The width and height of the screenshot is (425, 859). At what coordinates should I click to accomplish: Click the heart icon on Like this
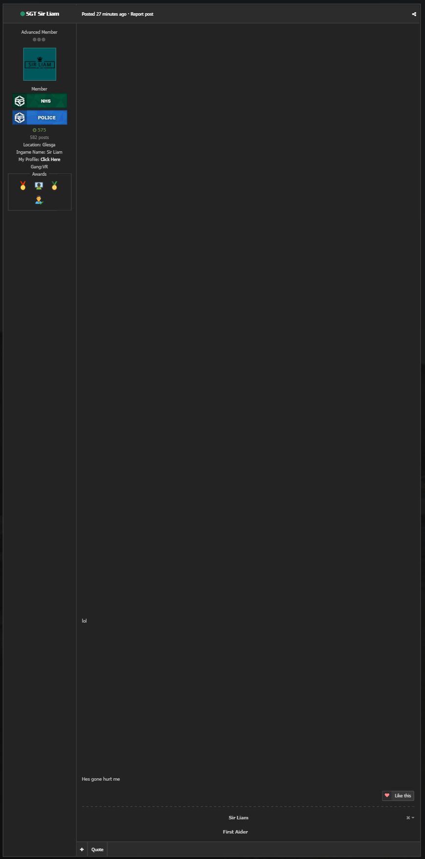pos(387,795)
